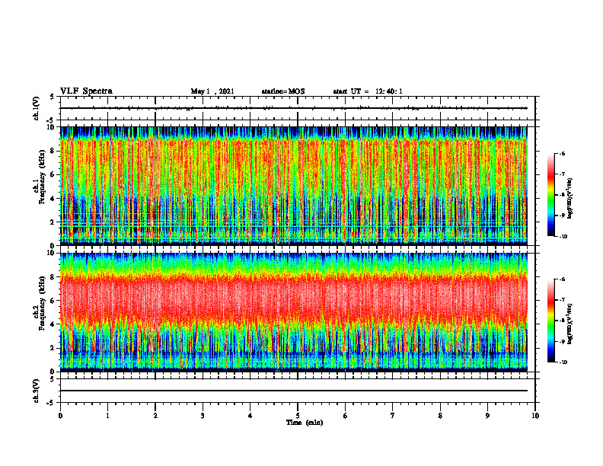Click "-7" on the ch.1 color bar
Image resolution: width=603 pixels, height=466 pixels.
[x=562, y=174]
